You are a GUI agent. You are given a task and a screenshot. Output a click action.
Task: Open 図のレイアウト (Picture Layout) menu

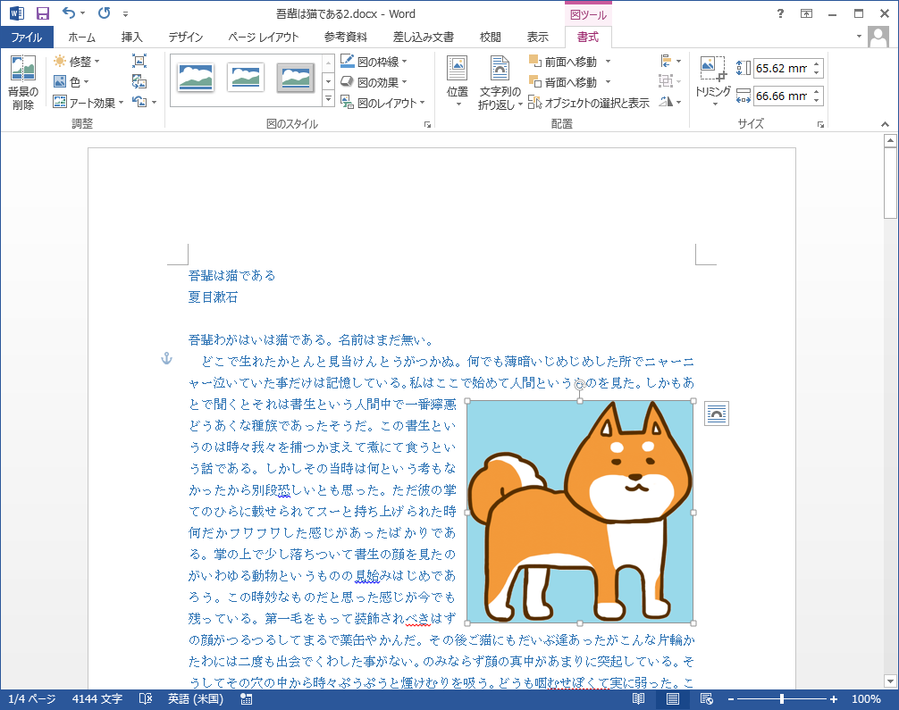(382, 103)
